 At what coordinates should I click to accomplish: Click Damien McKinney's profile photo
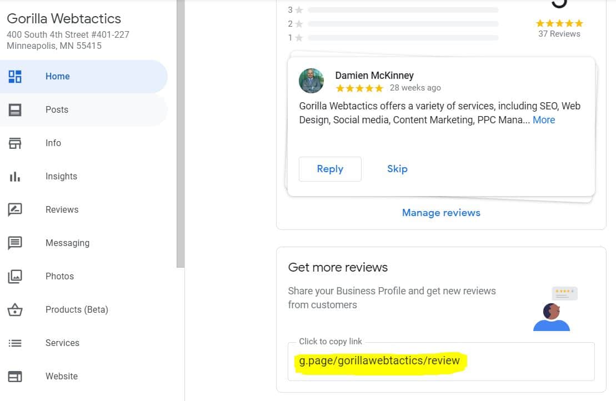click(311, 81)
